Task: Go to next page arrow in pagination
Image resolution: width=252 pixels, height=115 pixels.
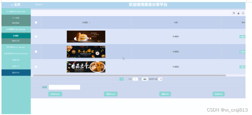Action: point(126,79)
